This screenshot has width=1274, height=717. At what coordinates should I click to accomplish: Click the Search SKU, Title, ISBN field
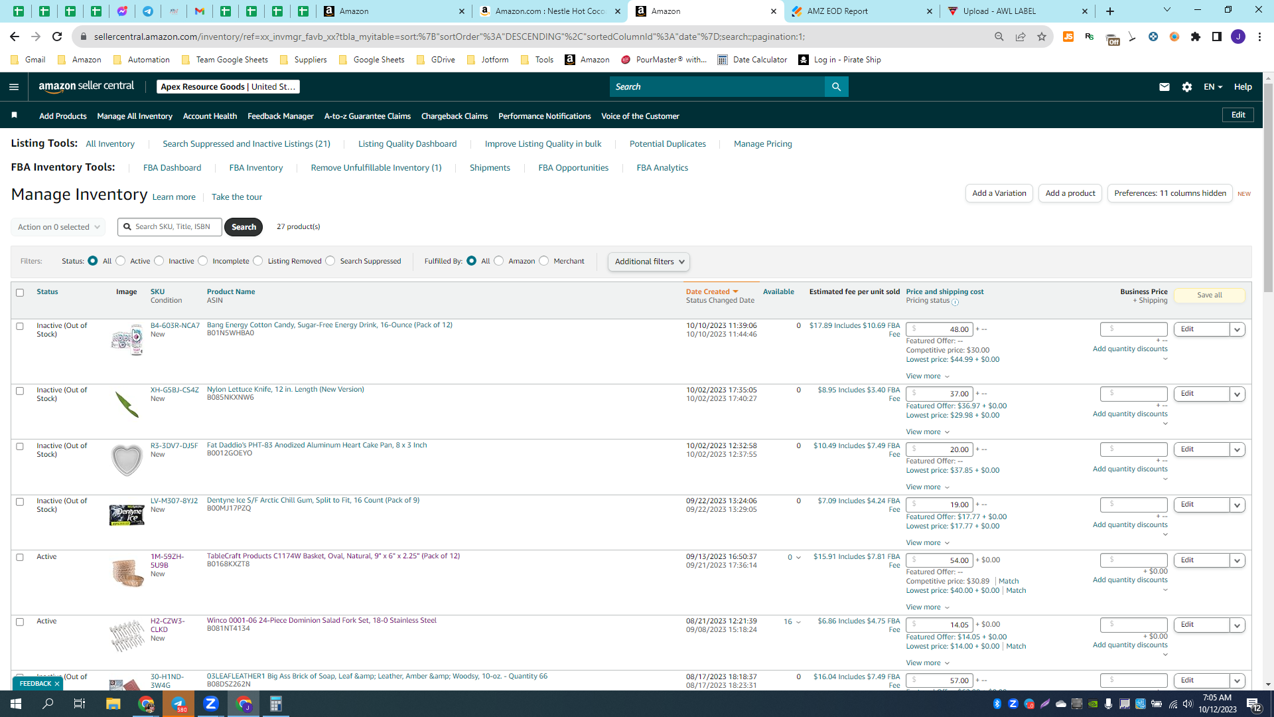(170, 227)
